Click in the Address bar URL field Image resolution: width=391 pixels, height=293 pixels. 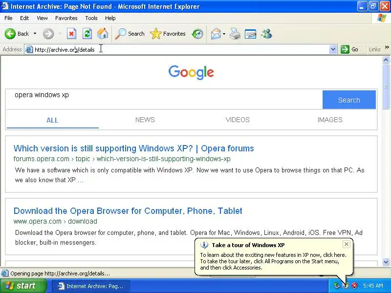pos(181,50)
